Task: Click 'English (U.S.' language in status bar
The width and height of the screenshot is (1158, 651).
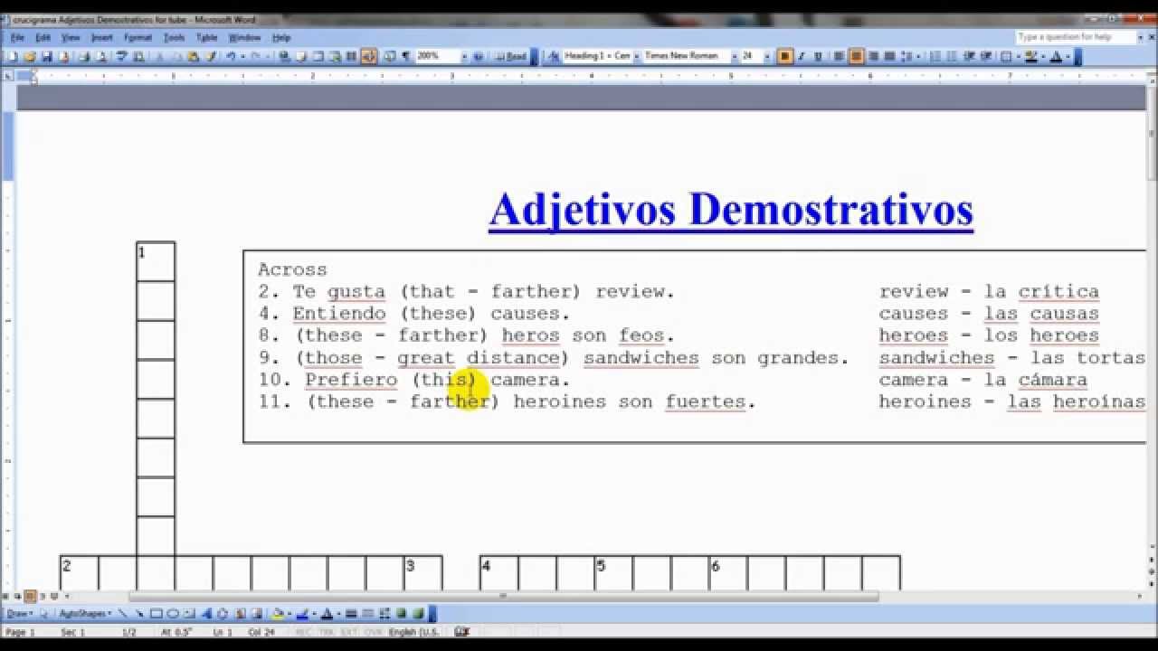Action: (x=413, y=632)
